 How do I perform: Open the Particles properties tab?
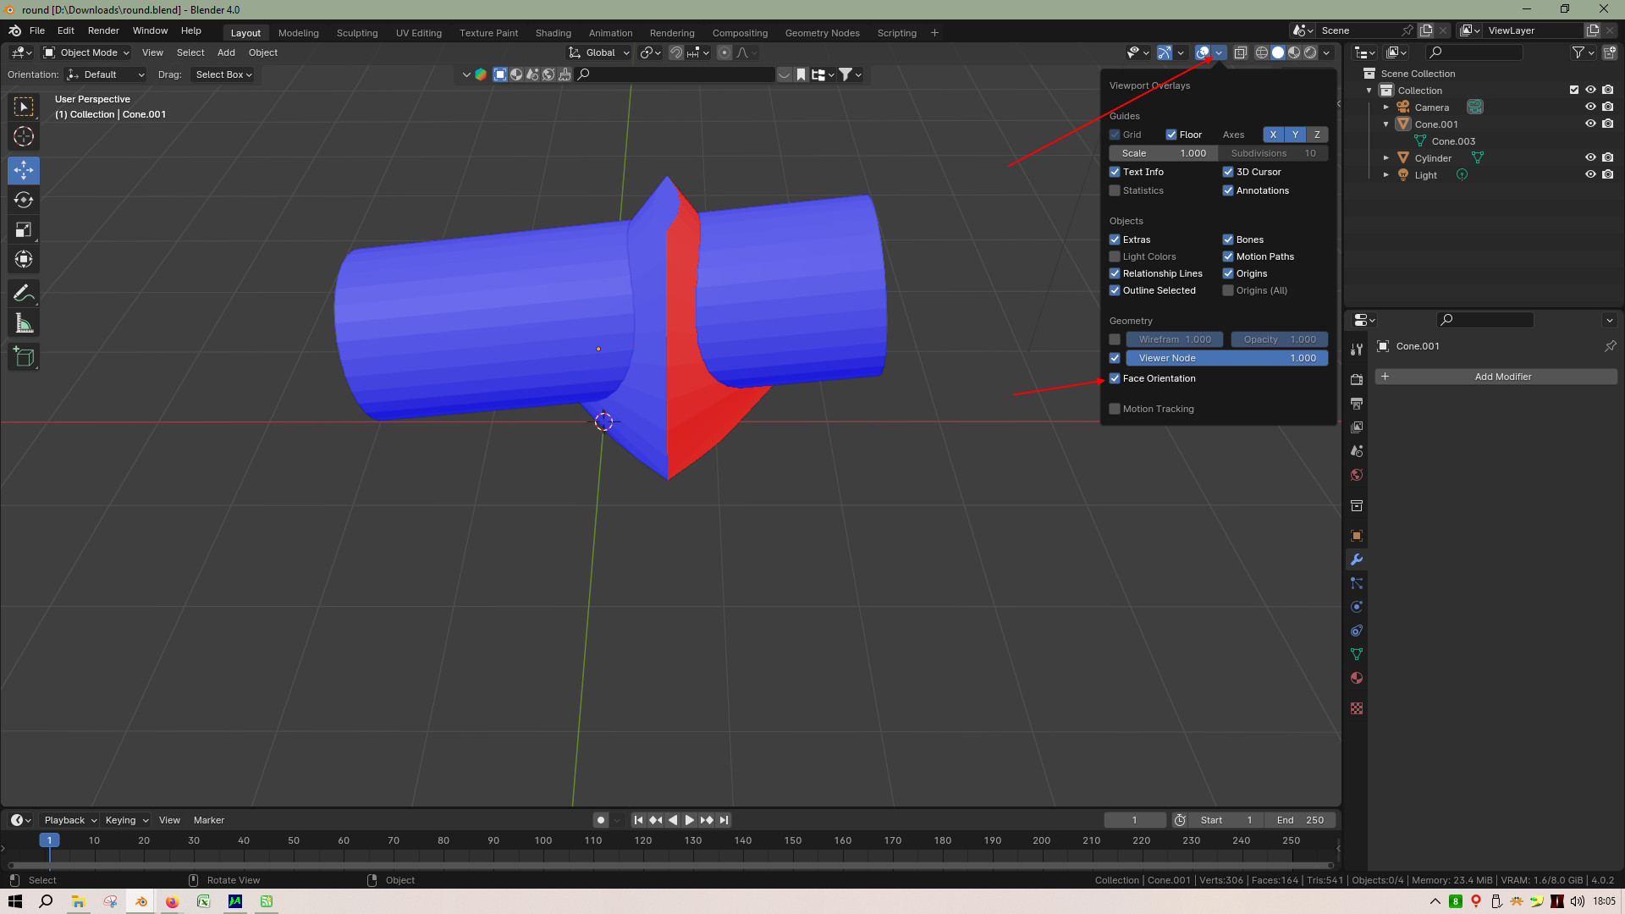1357,583
